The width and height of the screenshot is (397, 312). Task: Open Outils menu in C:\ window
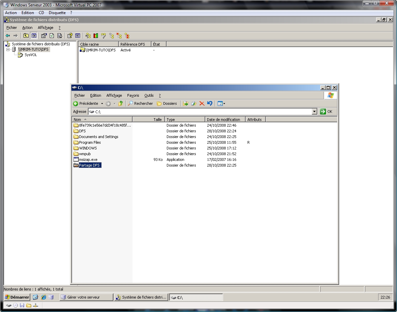[x=149, y=95]
